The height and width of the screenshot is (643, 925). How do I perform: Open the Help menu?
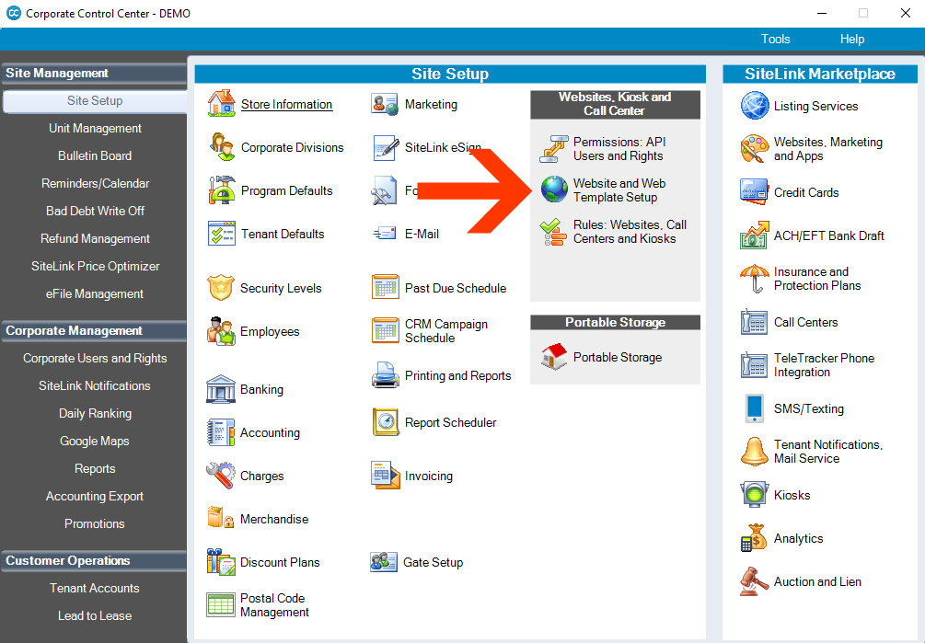(x=852, y=39)
